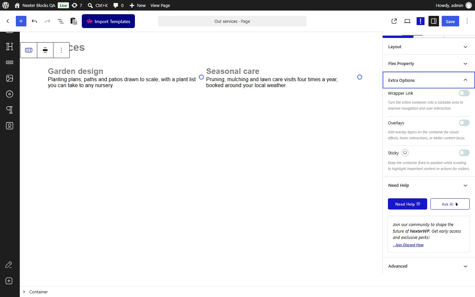
Task: Open Nexter Blocks QA site menu
Action: pos(35,5)
